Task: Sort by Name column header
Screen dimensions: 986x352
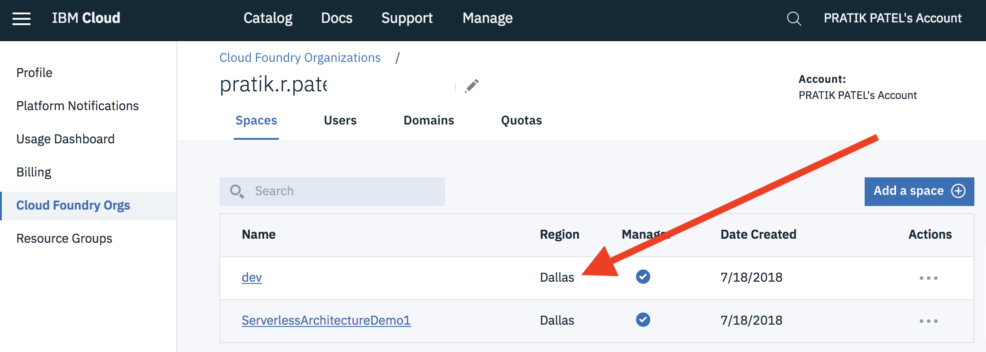Action: (x=259, y=234)
